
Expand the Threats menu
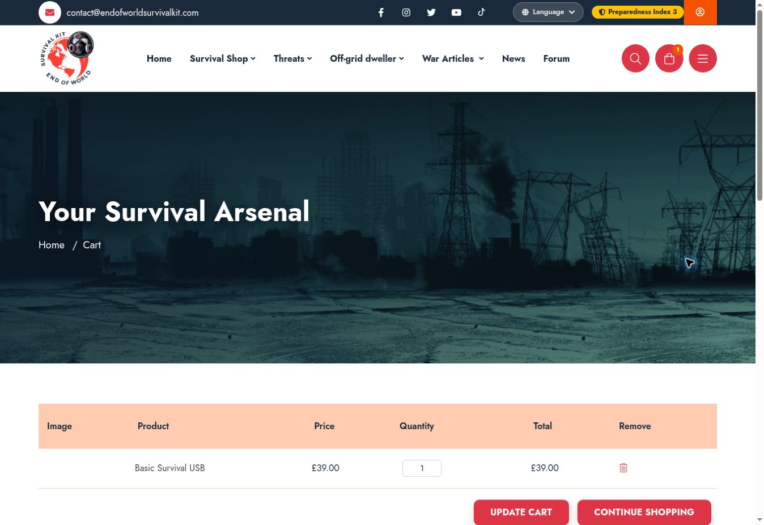(293, 58)
